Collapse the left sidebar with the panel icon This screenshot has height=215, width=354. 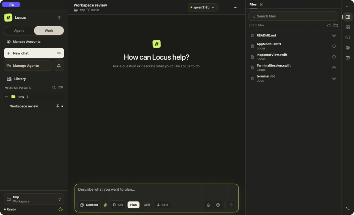[x=60, y=18]
